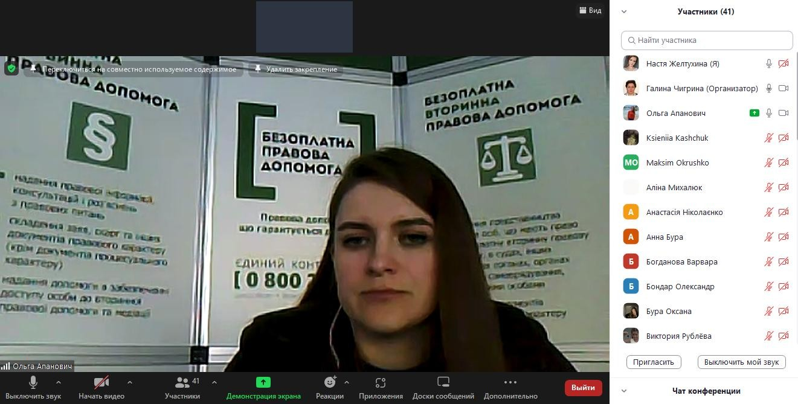Click Анастасія Ніколаєнко's muted microphone icon
Screen dimensions: 798x404
click(769, 212)
